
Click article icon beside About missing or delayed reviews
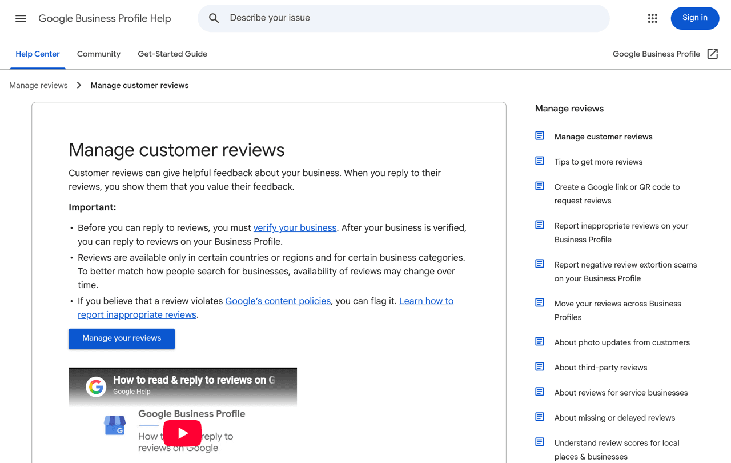click(540, 417)
